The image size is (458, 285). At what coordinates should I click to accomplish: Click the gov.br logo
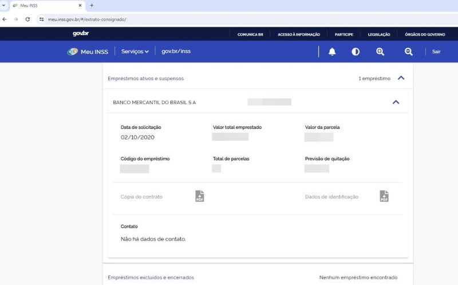[81, 33]
